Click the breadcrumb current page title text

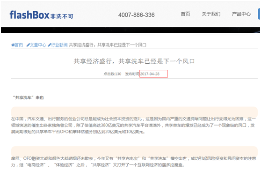(108, 45)
